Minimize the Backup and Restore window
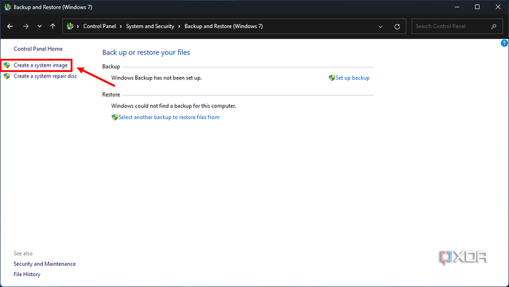 pos(457,7)
